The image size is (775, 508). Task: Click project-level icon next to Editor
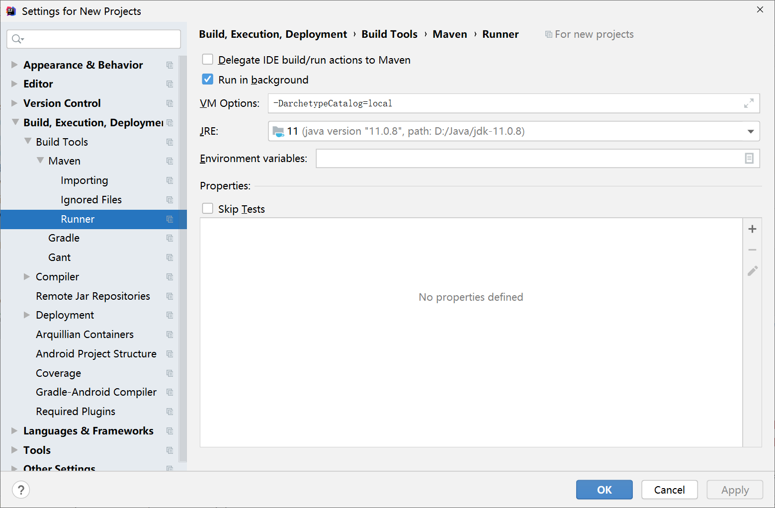coord(170,84)
